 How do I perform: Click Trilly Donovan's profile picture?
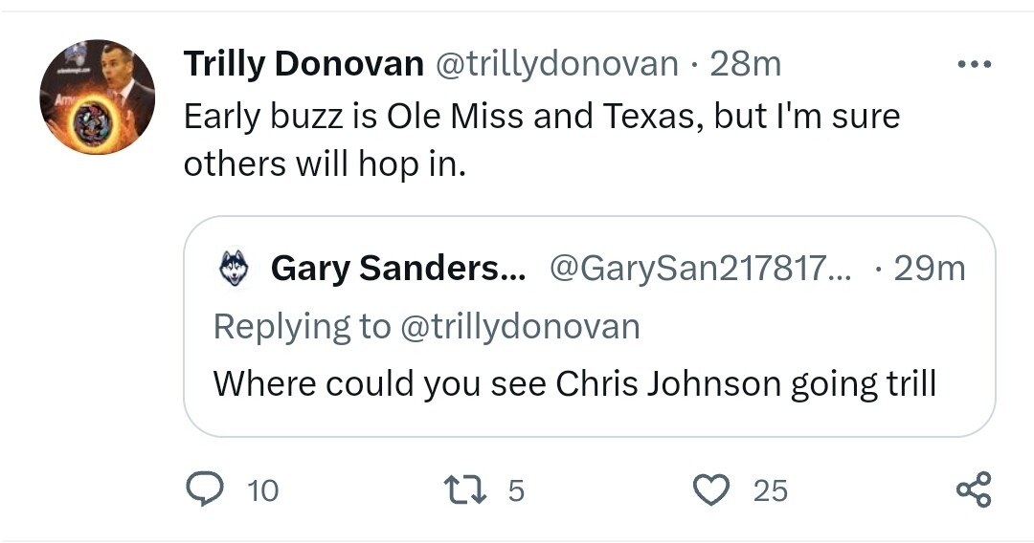pyautogui.click(x=97, y=97)
